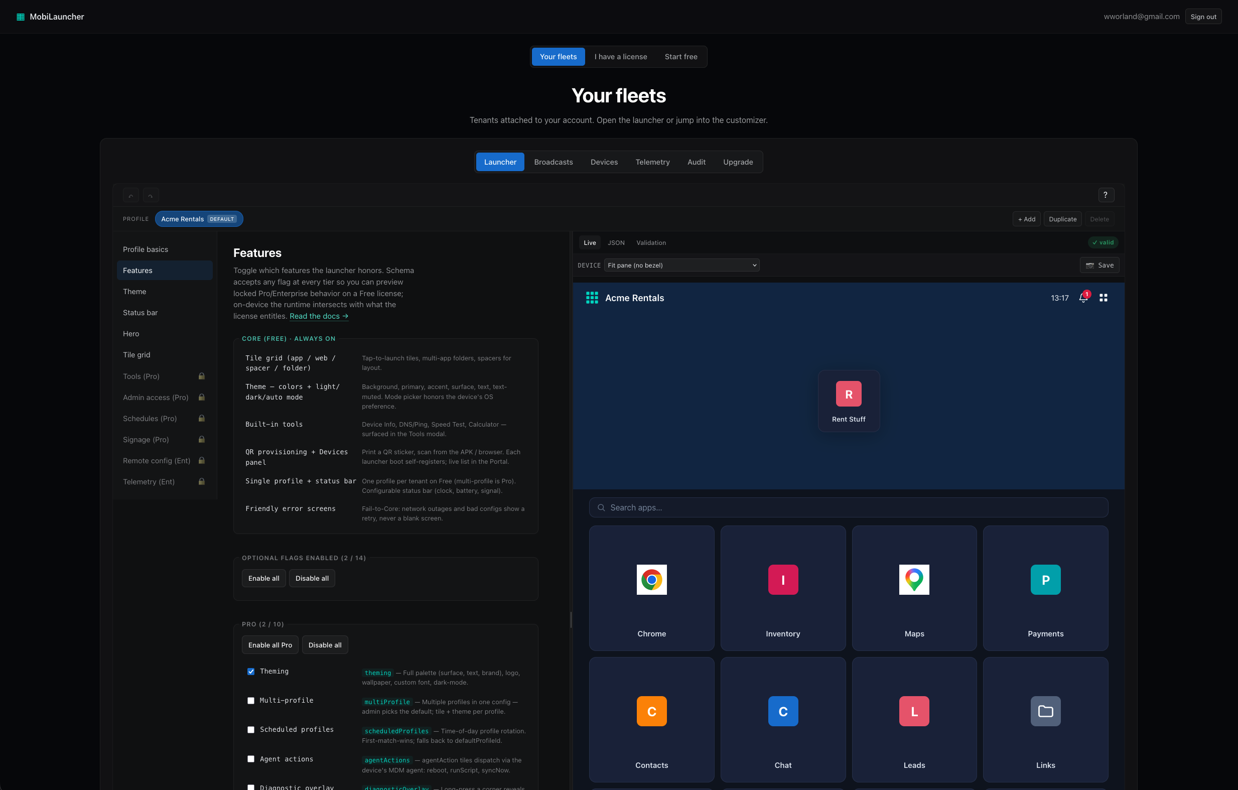Image resolution: width=1238 pixels, height=790 pixels.
Task: Open the Audit tab
Action: (x=696, y=162)
